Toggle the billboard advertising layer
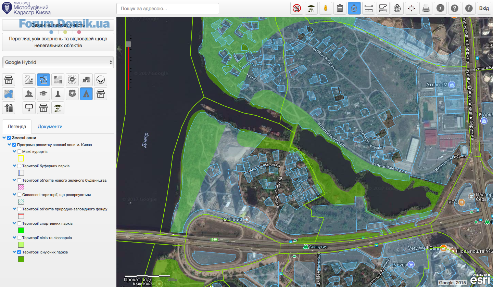493x287 pixels. click(x=29, y=108)
